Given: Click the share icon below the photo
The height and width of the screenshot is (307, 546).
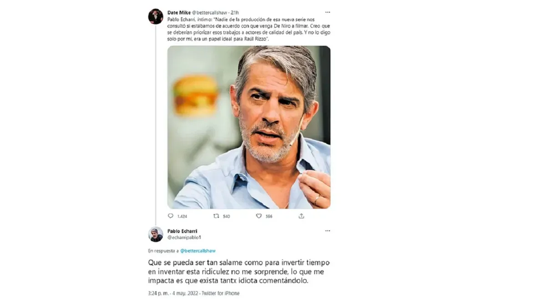Looking at the screenshot, I should (301, 216).
